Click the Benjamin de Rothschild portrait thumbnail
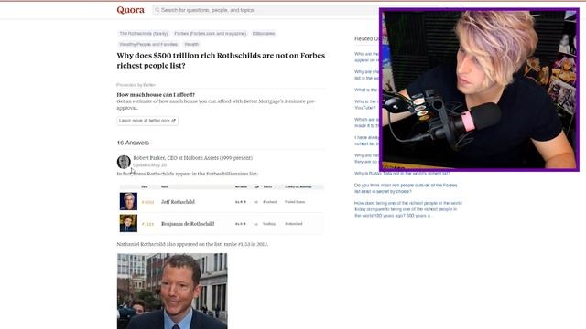The image size is (586, 329). pyautogui.click(x=128, y=223)
